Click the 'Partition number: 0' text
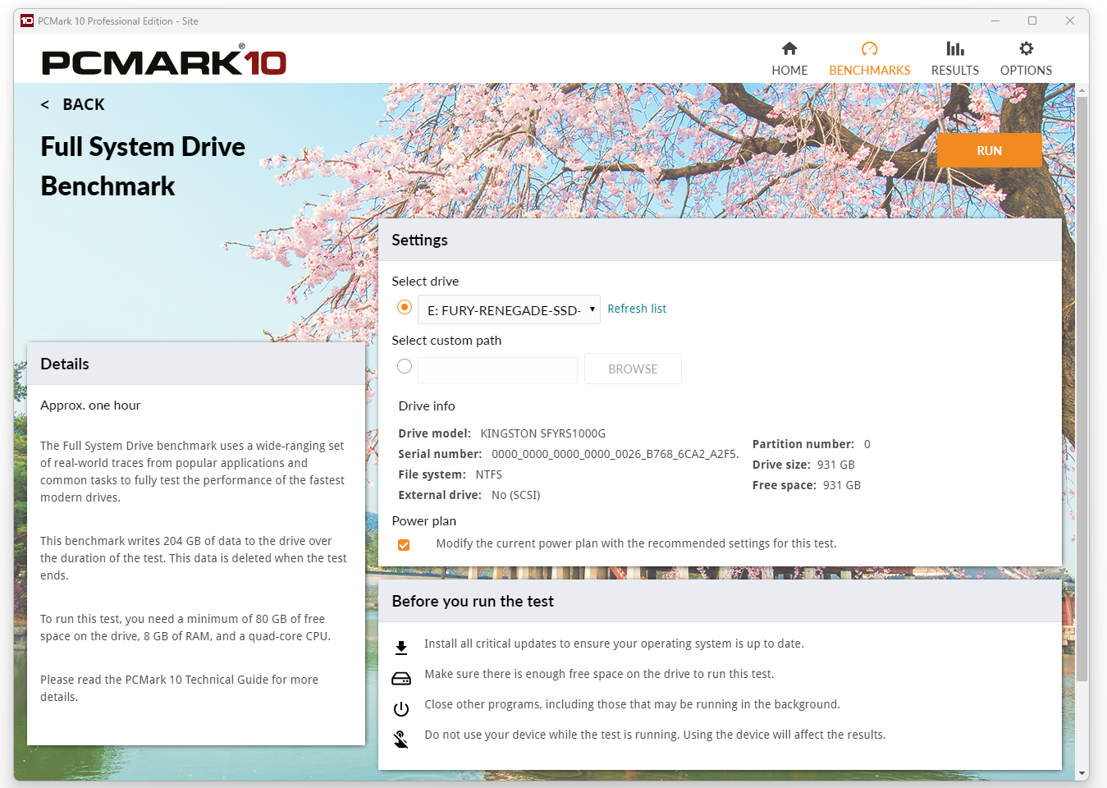This screenshot has height=788, width=1107. 811,444
